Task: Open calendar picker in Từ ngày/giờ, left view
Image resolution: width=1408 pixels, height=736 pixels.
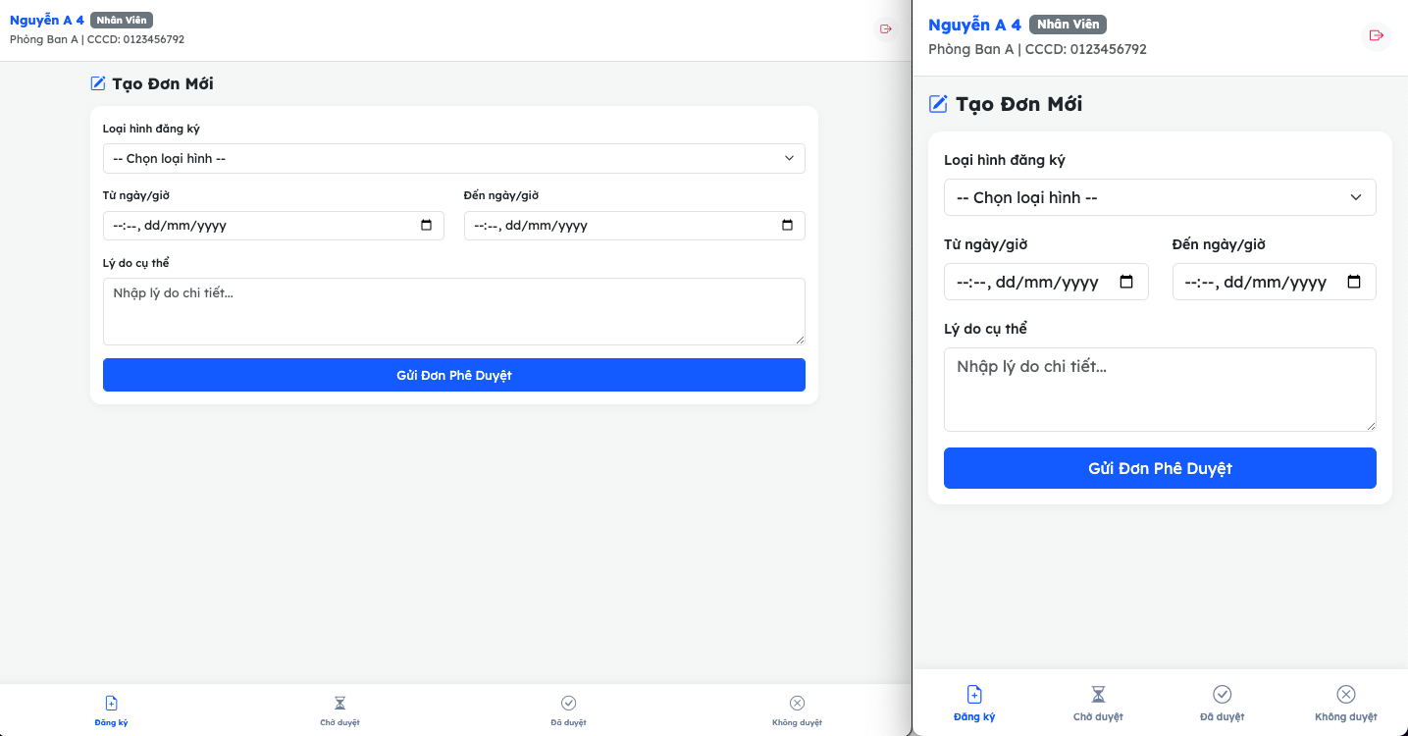Action: point(426,226)
